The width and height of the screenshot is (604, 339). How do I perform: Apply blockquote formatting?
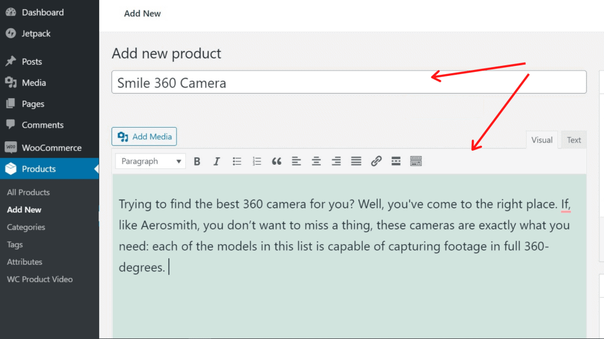click(x=277, y=161)
